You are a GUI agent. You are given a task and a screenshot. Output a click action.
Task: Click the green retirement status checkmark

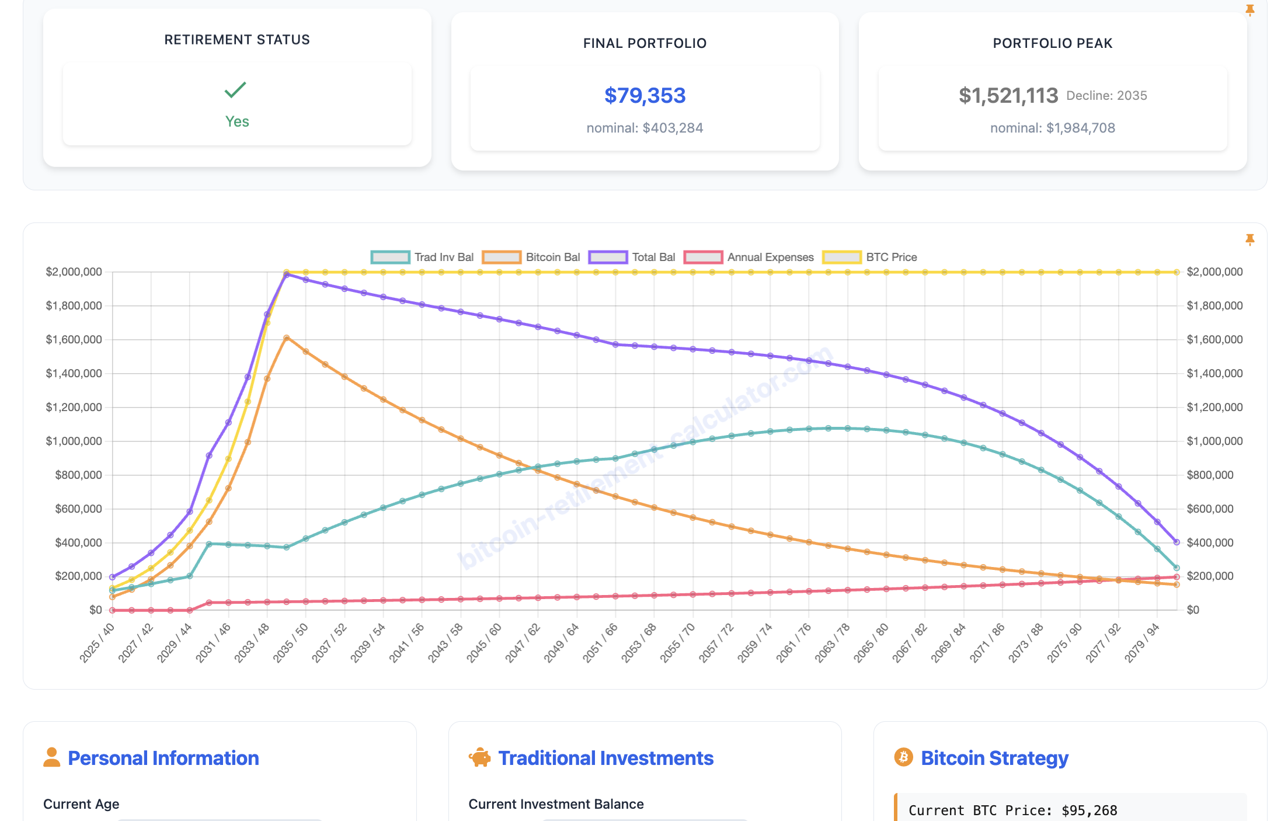tap(236, 91)
